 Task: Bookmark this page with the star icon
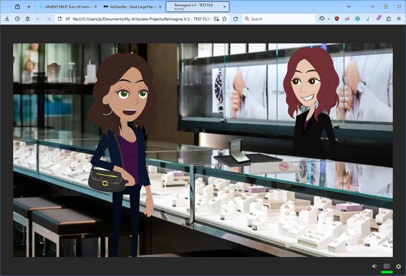pos(224,19)
